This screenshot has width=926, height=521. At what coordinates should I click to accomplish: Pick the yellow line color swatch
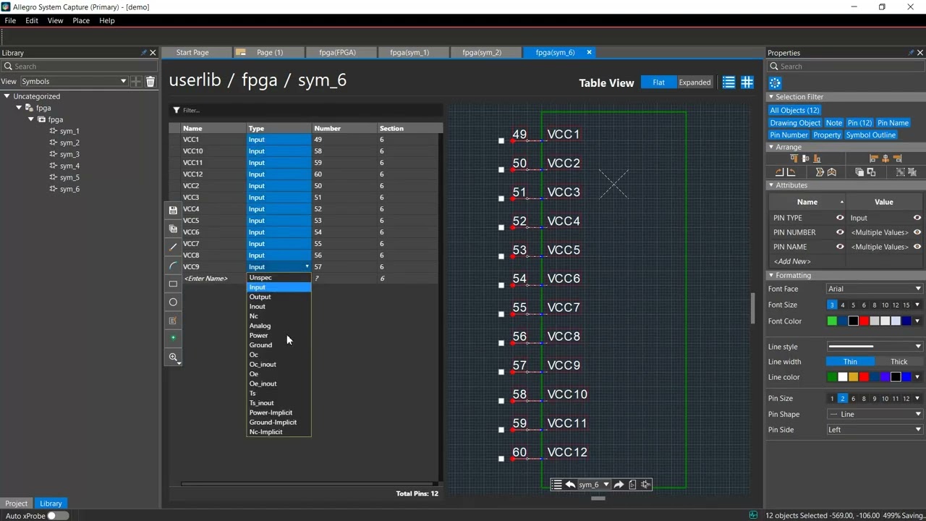[x=853, y=377]
